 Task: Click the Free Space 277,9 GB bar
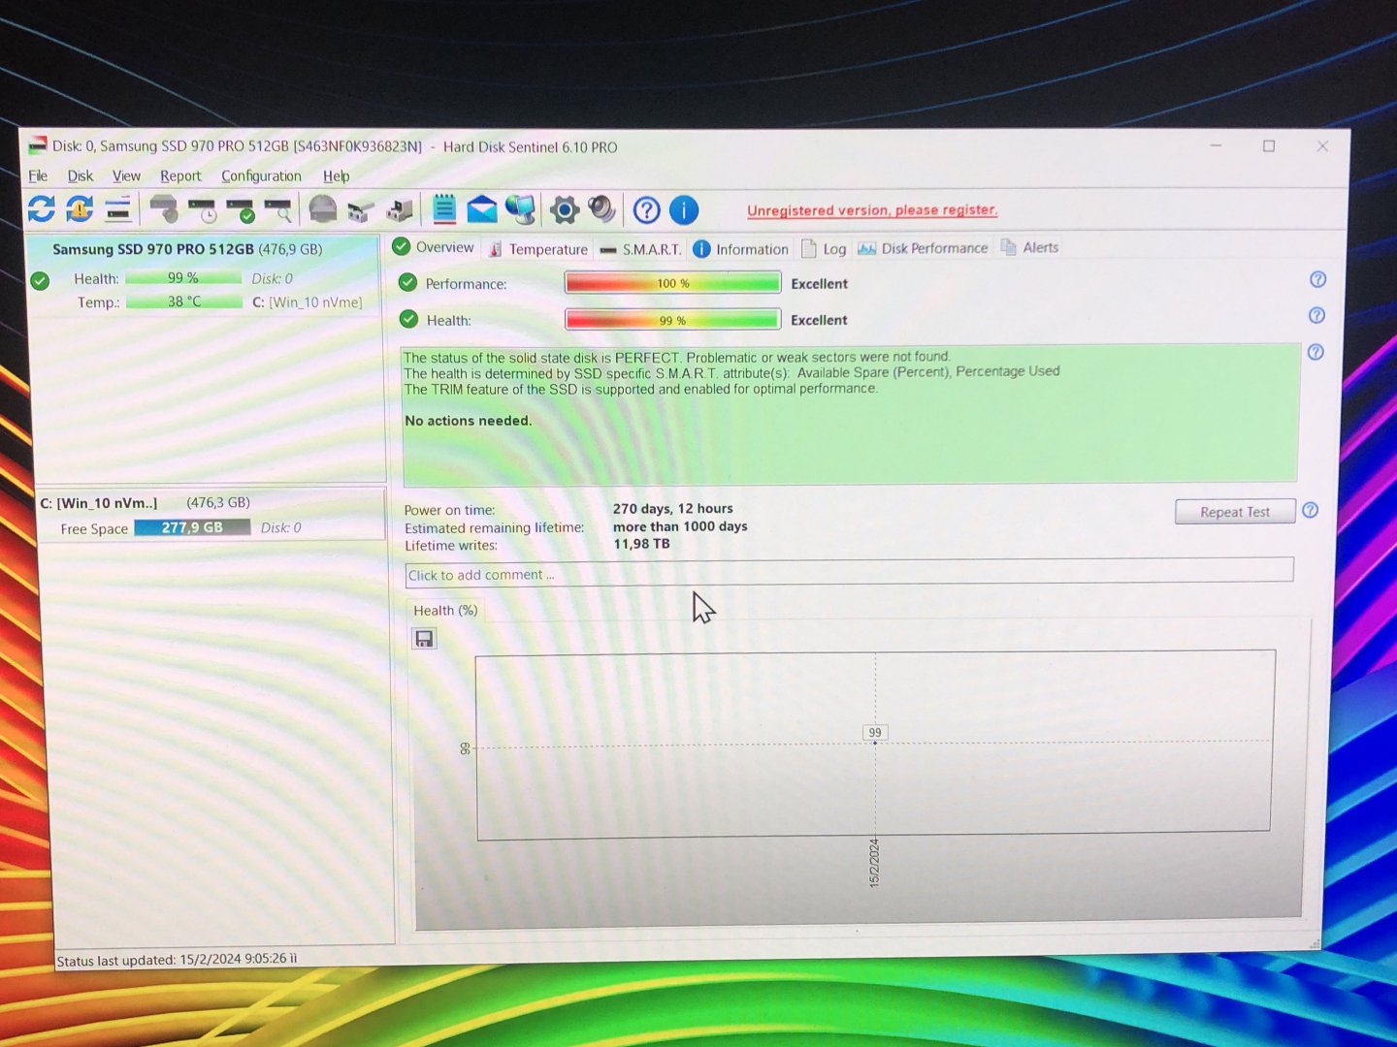pos(192,527)
